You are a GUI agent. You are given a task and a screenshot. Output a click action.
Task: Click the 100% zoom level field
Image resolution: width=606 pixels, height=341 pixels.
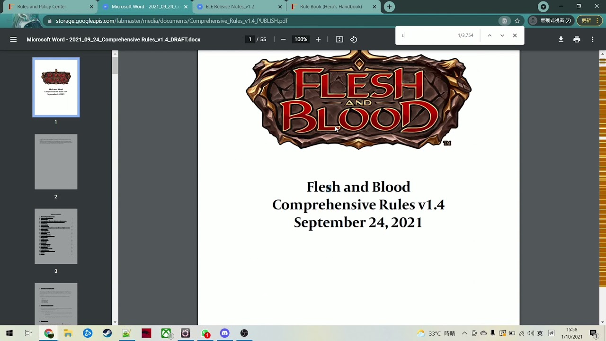pyautogui.click(x=301, y=39)
